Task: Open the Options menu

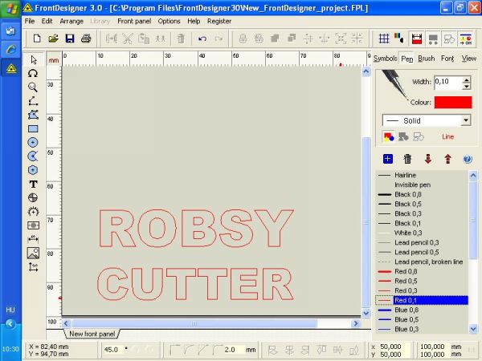Action: [169, 21]
